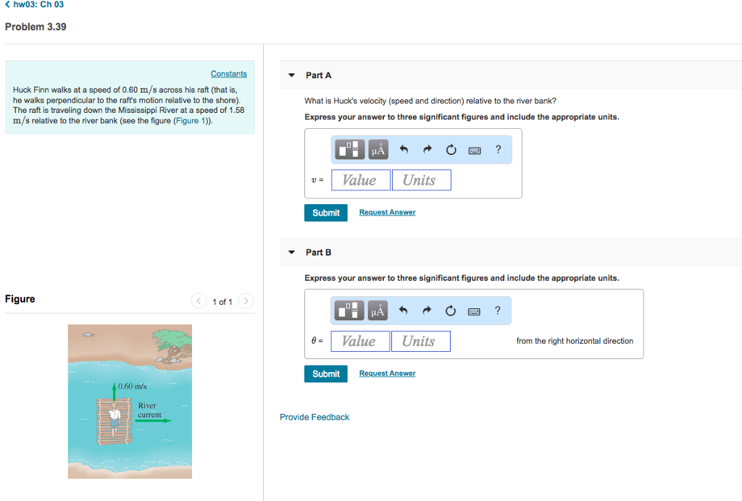Request Answer for Part B
Viewport: 742px width, 501px height.
(x=387, y=373)
